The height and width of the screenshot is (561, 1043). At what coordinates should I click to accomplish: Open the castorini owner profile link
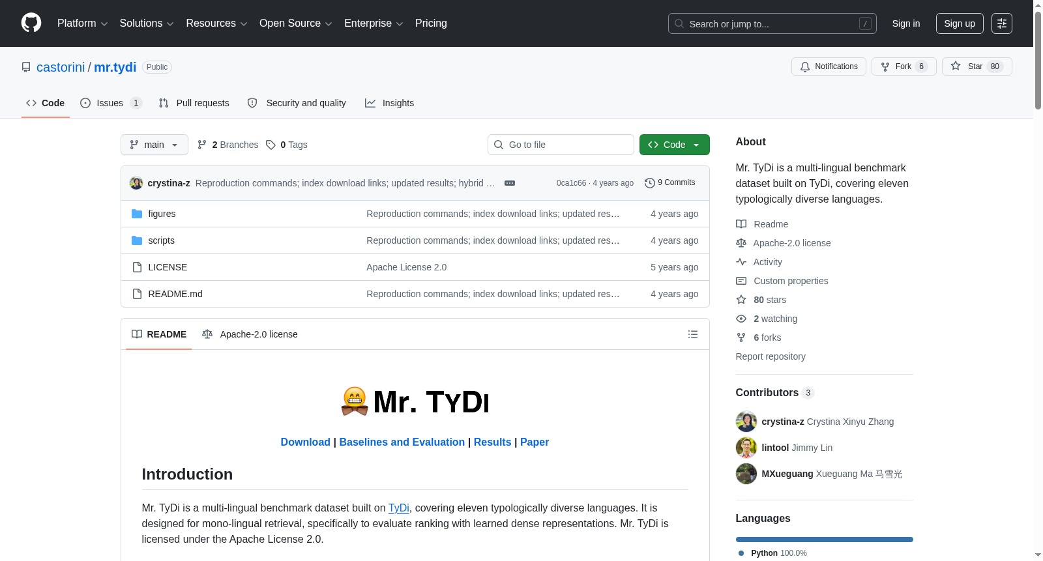[x=61, y=67]
